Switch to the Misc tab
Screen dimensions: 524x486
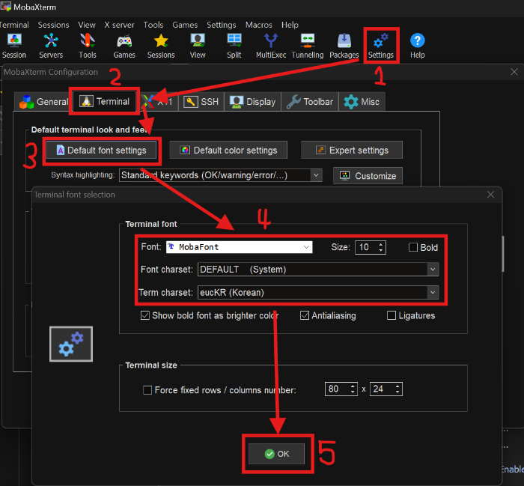coord(362,102)
